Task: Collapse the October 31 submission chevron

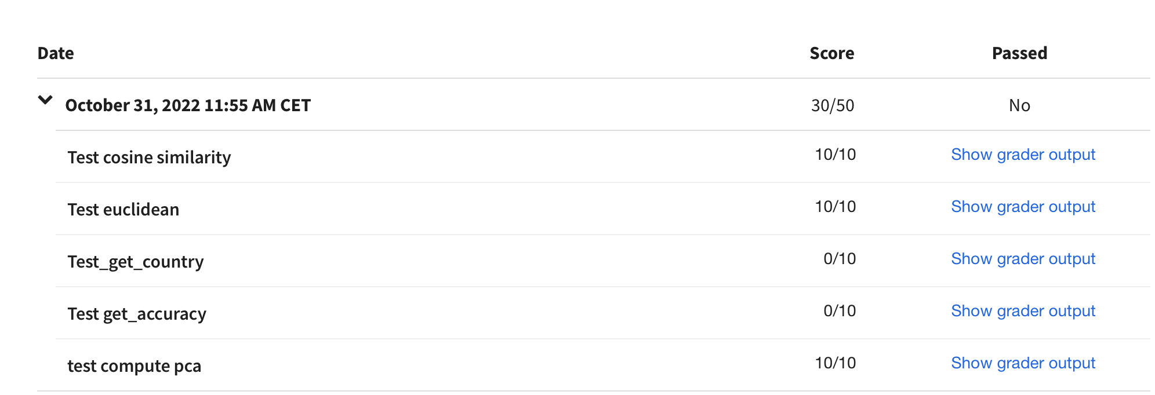Action: coord(45,100)
